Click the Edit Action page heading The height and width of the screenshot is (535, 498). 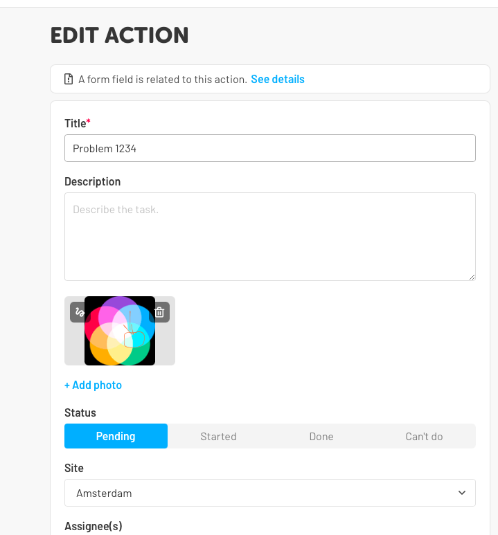coord(120,35)
